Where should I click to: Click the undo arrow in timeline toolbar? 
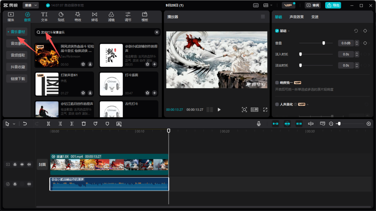coord(25,124)
